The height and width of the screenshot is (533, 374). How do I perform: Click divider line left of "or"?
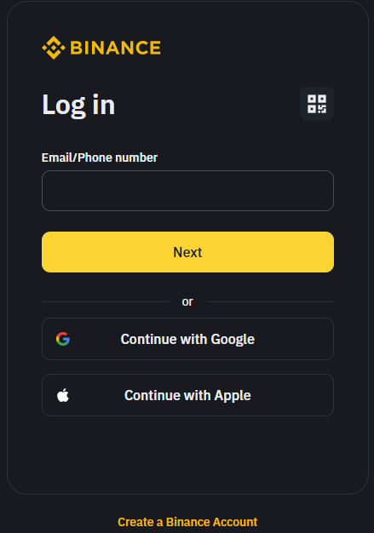pyautogui.click(x=105, y=301)
